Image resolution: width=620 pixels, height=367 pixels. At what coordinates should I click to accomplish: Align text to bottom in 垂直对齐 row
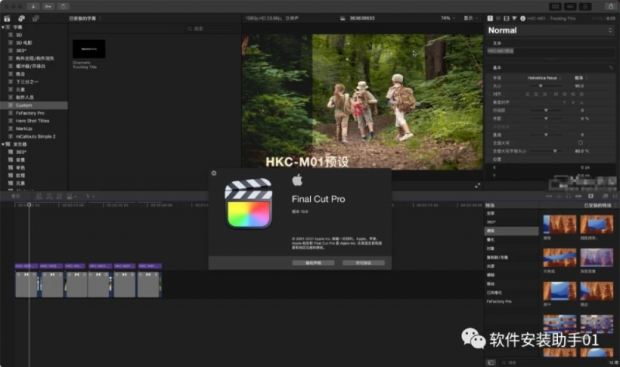tap(581, 102)
